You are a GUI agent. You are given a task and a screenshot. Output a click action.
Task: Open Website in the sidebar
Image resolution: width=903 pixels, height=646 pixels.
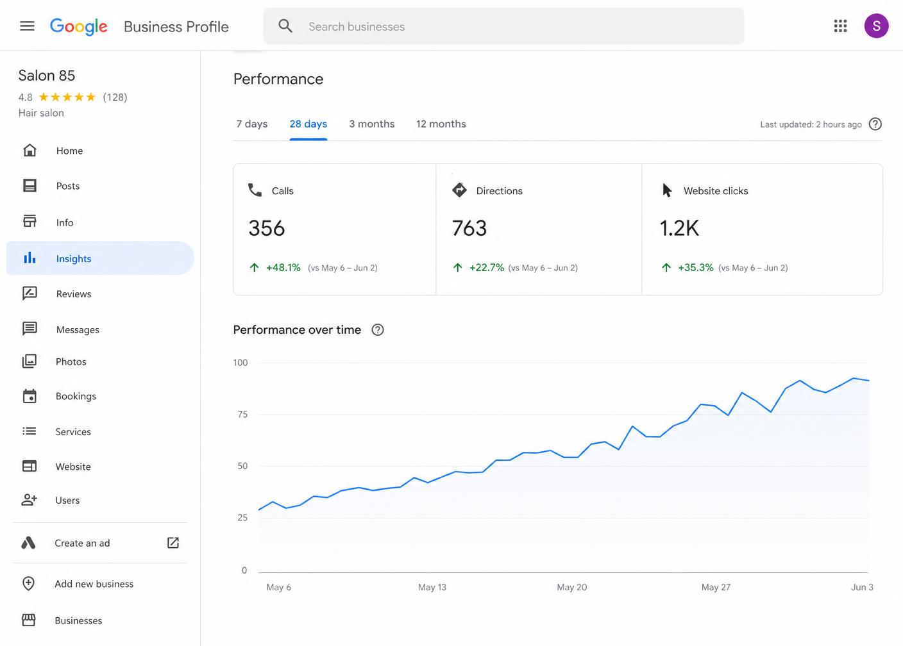tap(100, 467)
